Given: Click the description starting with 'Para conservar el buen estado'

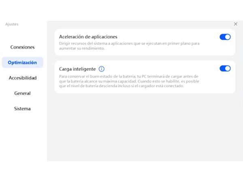Looking at the screenshot, I should tap(129, 81).
